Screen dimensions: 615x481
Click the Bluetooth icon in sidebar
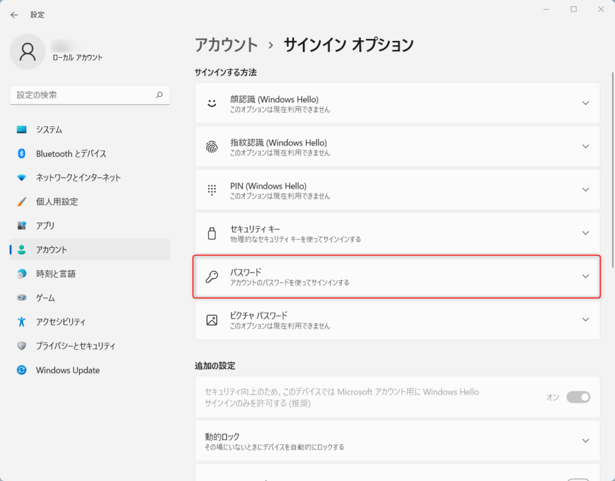[x=22, y=153]
